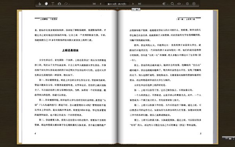Toggle the eye view mode
The width and height of the screenshot is (235, 147).
(179, 4)
